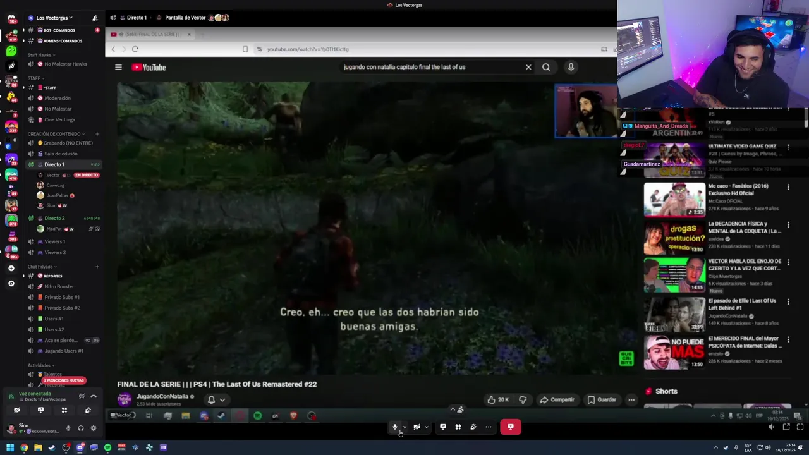
Task: Disconnect from the call with red button
Action: [511, 427]
